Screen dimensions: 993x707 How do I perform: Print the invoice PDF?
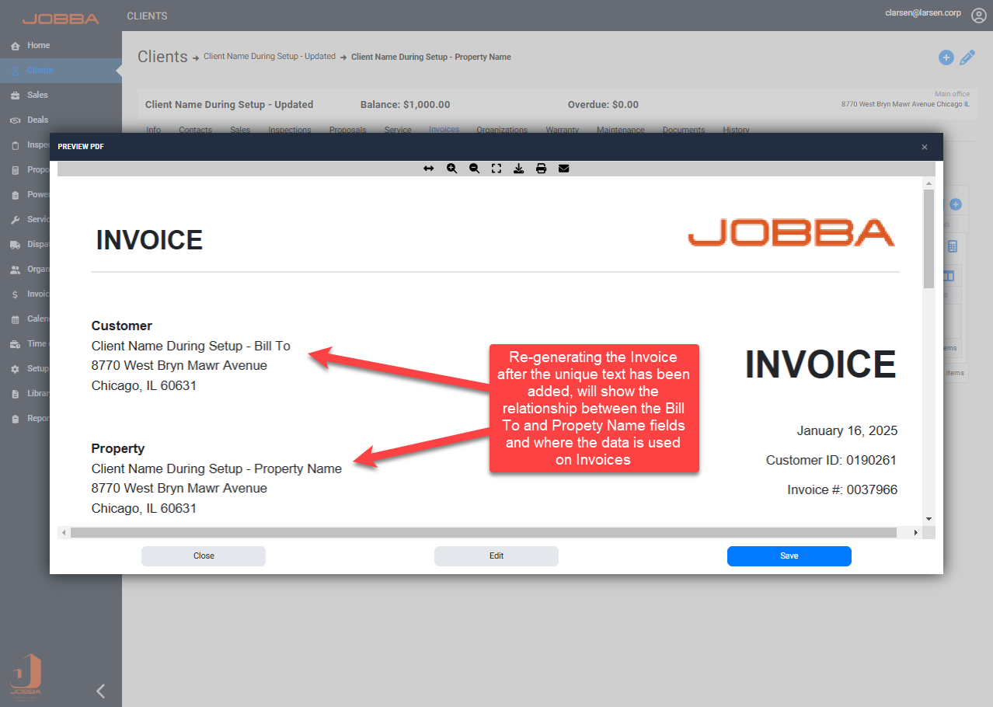541,169
